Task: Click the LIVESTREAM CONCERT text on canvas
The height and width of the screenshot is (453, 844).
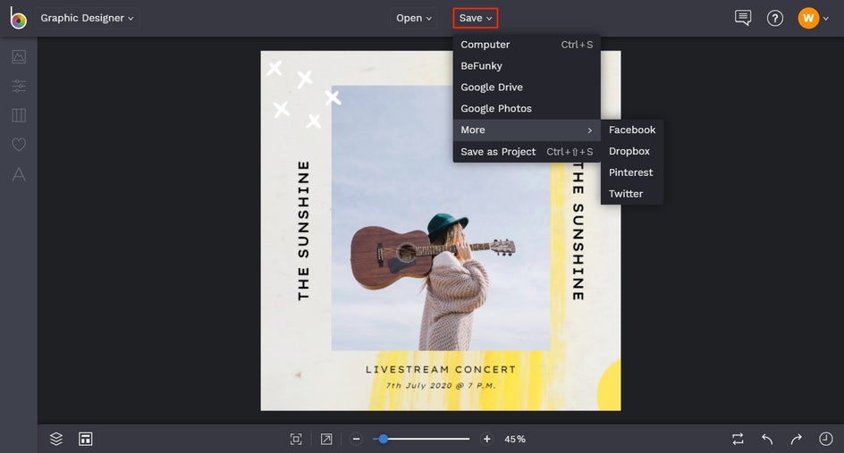Action: [x=441, y=370]
